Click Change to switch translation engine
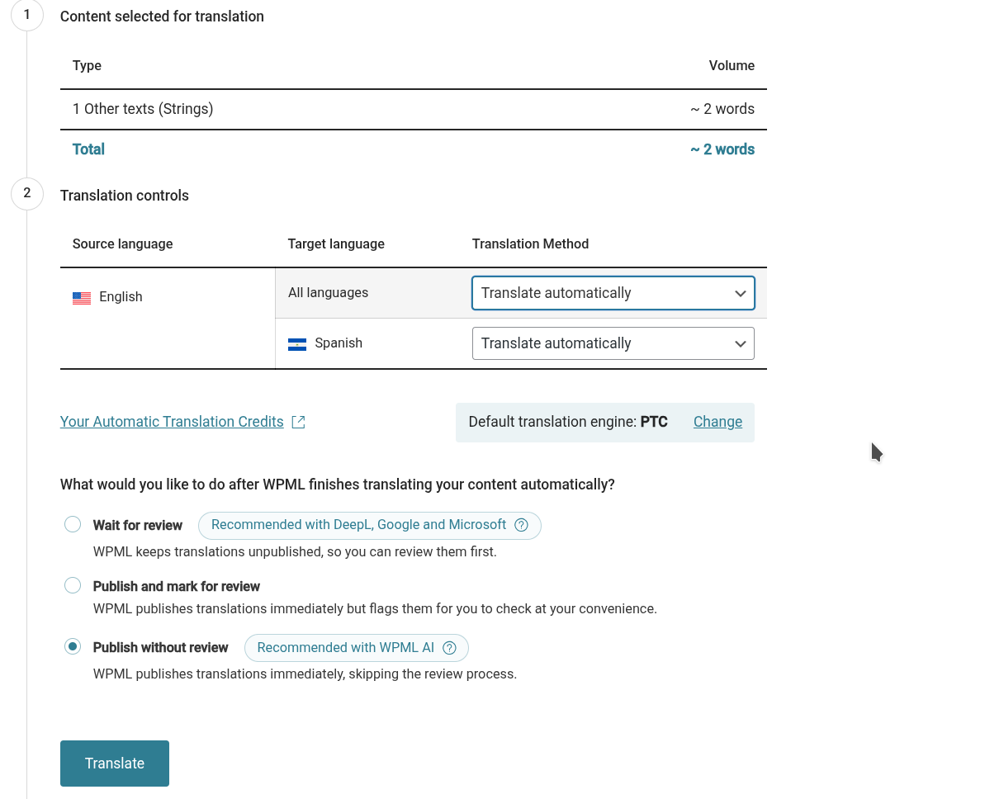 [717, 422]
